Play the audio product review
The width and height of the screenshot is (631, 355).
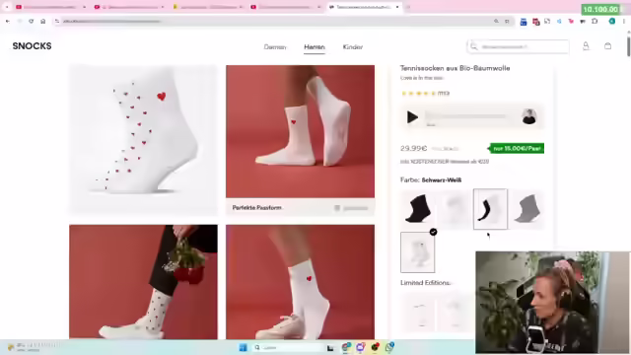pos(412,117)
